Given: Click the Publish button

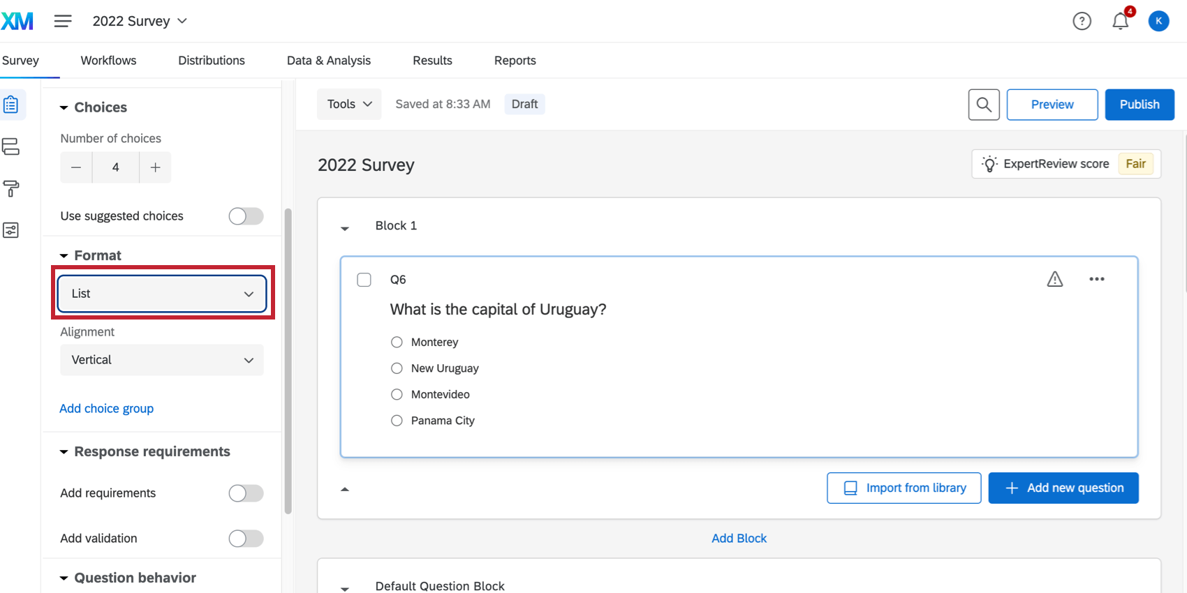Looking at the screenshot, I should click(x=1139, y=105).
